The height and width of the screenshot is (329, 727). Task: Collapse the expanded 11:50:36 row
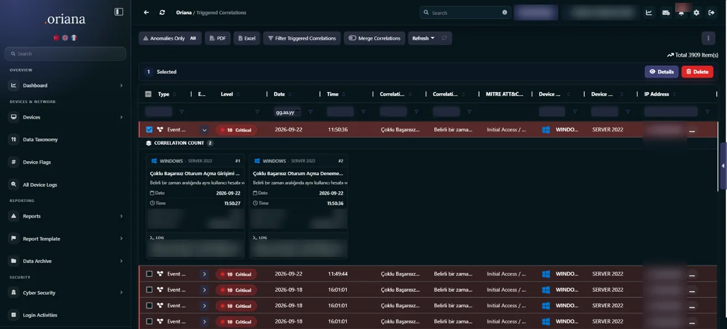pyautogui.click(x=204, y=130)
